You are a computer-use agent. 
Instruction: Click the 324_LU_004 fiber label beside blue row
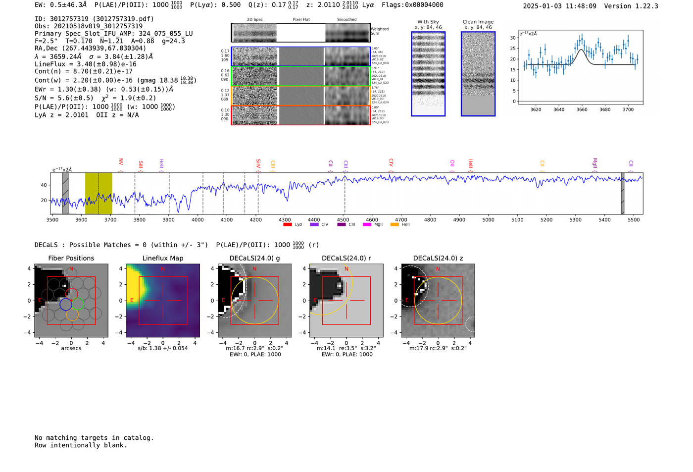click(380, 63)
